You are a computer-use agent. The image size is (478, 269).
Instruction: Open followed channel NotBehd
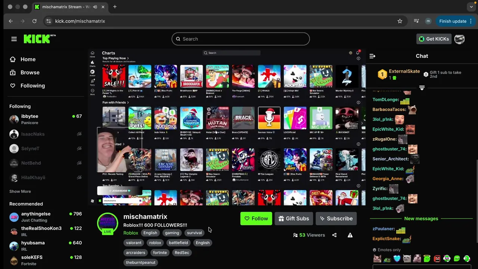click(46, 163)
